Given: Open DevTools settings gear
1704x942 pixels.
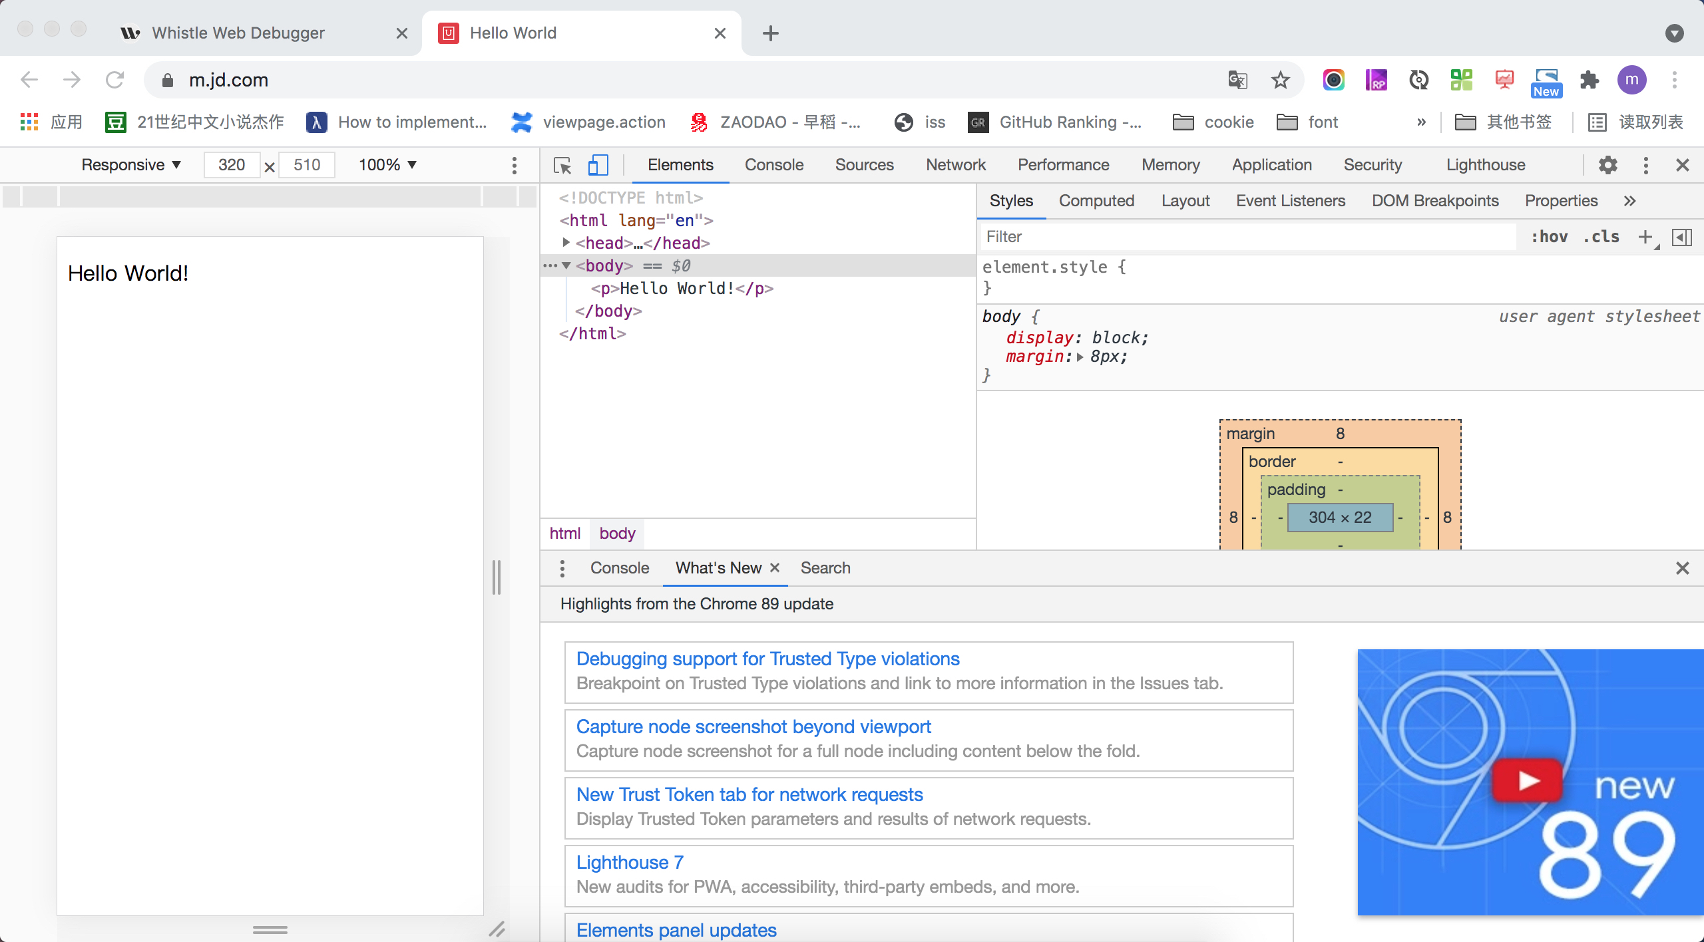Looking at the screenshot, I should (1607, 165).
